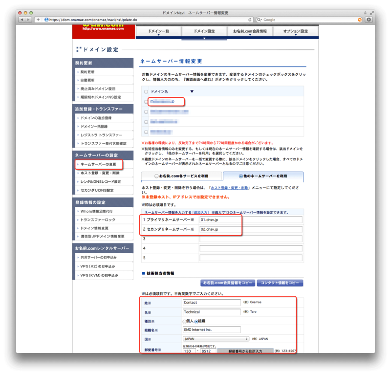This screenshot has height=373, width=391.
Task: Open ドメイン設定 tab
Action: click(204, 32)
